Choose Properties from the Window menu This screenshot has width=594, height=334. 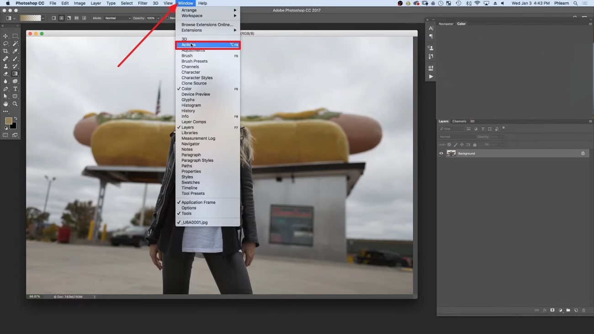208,171
